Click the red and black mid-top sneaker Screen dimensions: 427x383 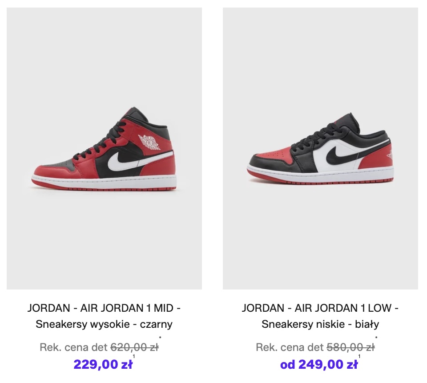[104, 149]
